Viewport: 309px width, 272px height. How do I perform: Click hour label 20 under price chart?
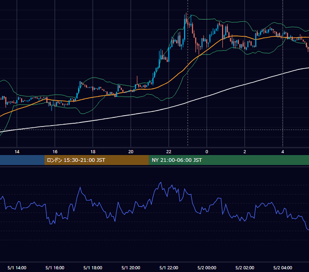[131, 152]
